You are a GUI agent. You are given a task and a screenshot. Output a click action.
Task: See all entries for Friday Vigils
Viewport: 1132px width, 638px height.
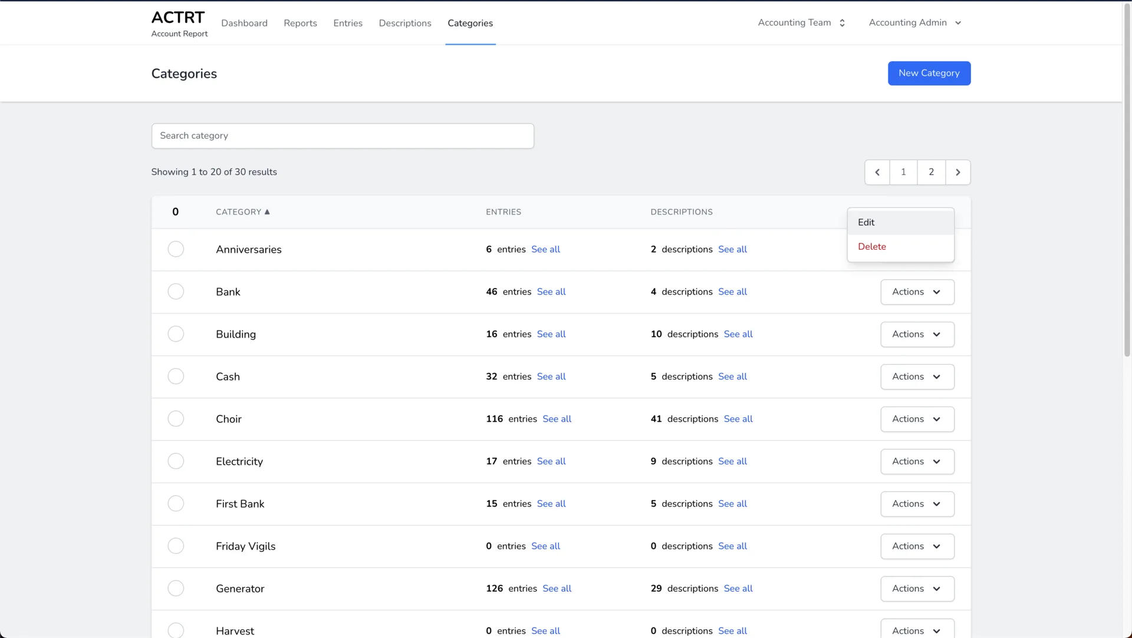coord(545,546)
